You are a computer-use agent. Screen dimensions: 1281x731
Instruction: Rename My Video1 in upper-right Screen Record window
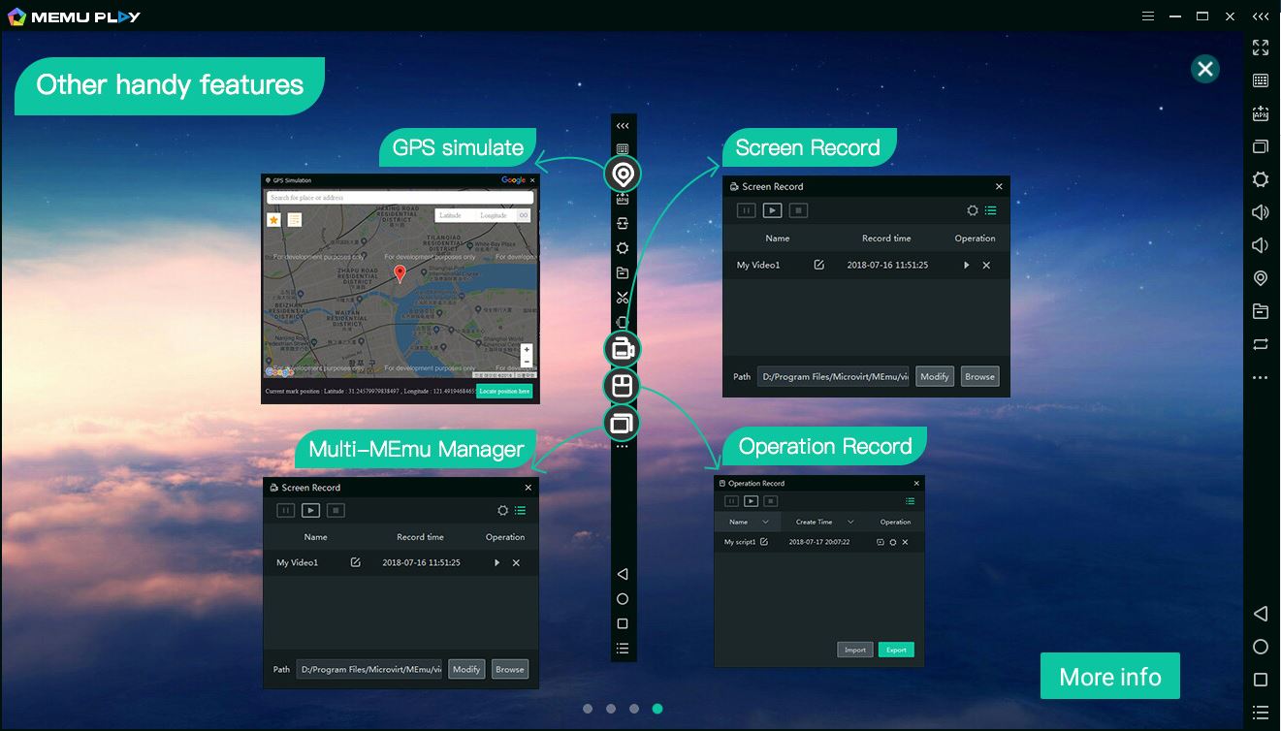tap(819, 265)
